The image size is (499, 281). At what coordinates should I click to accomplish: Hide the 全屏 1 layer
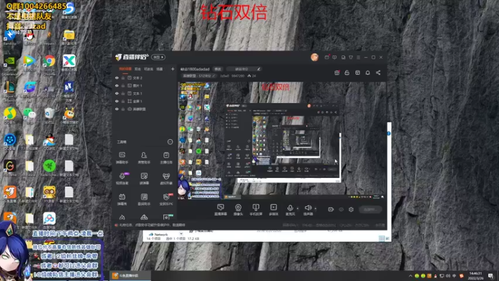point(117,101)
